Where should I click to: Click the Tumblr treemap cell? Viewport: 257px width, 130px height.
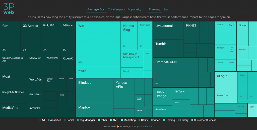point(168,48)
